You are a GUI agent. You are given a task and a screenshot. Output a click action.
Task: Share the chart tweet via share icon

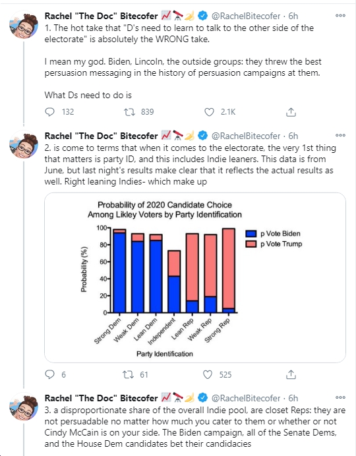[291, 374]
